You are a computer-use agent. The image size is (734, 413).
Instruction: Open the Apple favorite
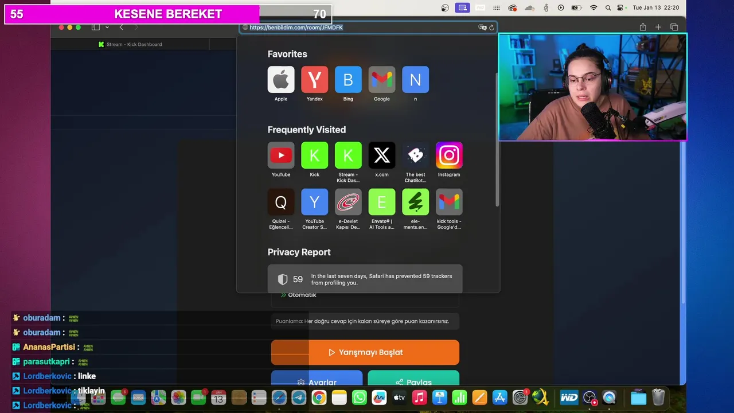coord(281,80)
